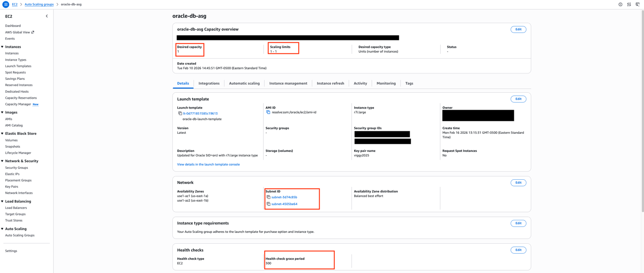Edit the Health checks section
Screen dimensions: 644x273
518,250
